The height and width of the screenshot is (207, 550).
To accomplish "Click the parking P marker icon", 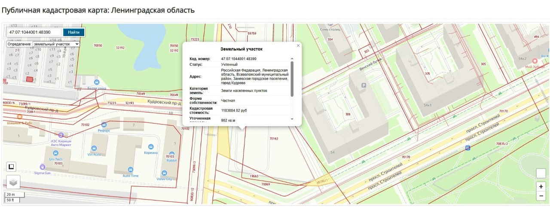I will tap(364, 86).
